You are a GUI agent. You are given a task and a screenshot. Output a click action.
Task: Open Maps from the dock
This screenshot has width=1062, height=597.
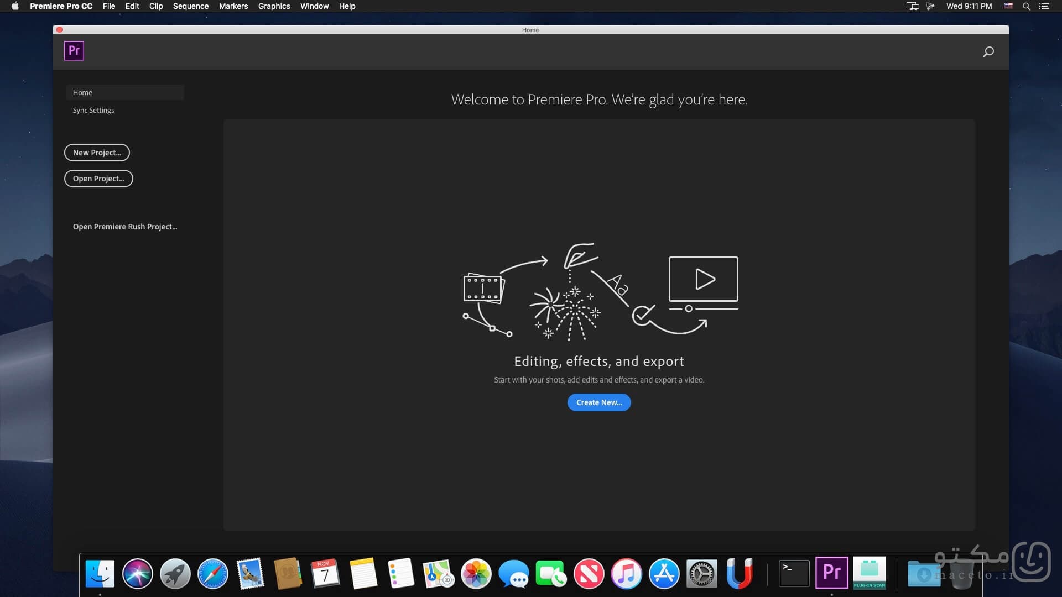438,573
